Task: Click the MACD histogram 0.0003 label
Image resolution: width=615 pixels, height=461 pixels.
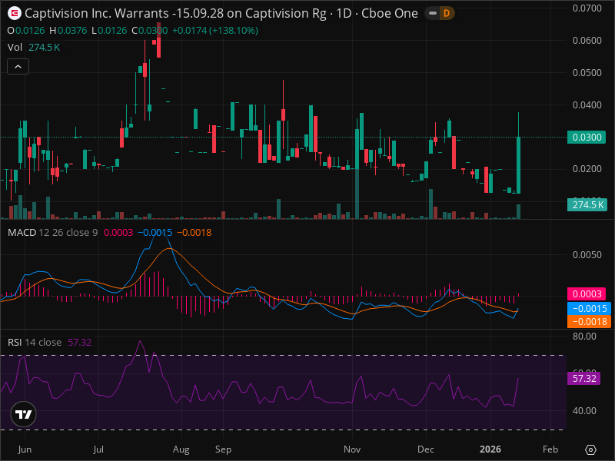Action: tap(587, 294)
